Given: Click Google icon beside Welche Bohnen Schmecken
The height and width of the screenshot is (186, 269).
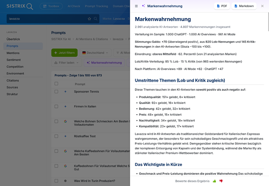Looking at the screenshot, I should point(65,121).
